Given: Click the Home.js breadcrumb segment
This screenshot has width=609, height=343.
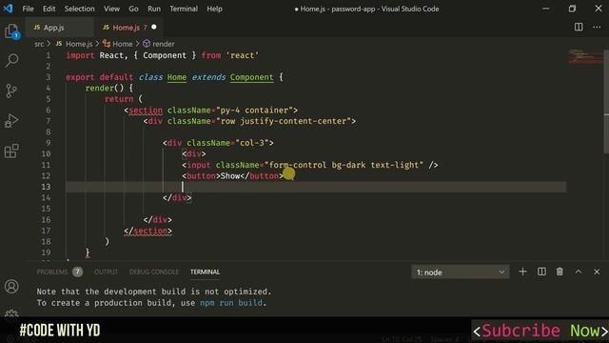Looking at the screenshot, I should [x=74, y=44].
